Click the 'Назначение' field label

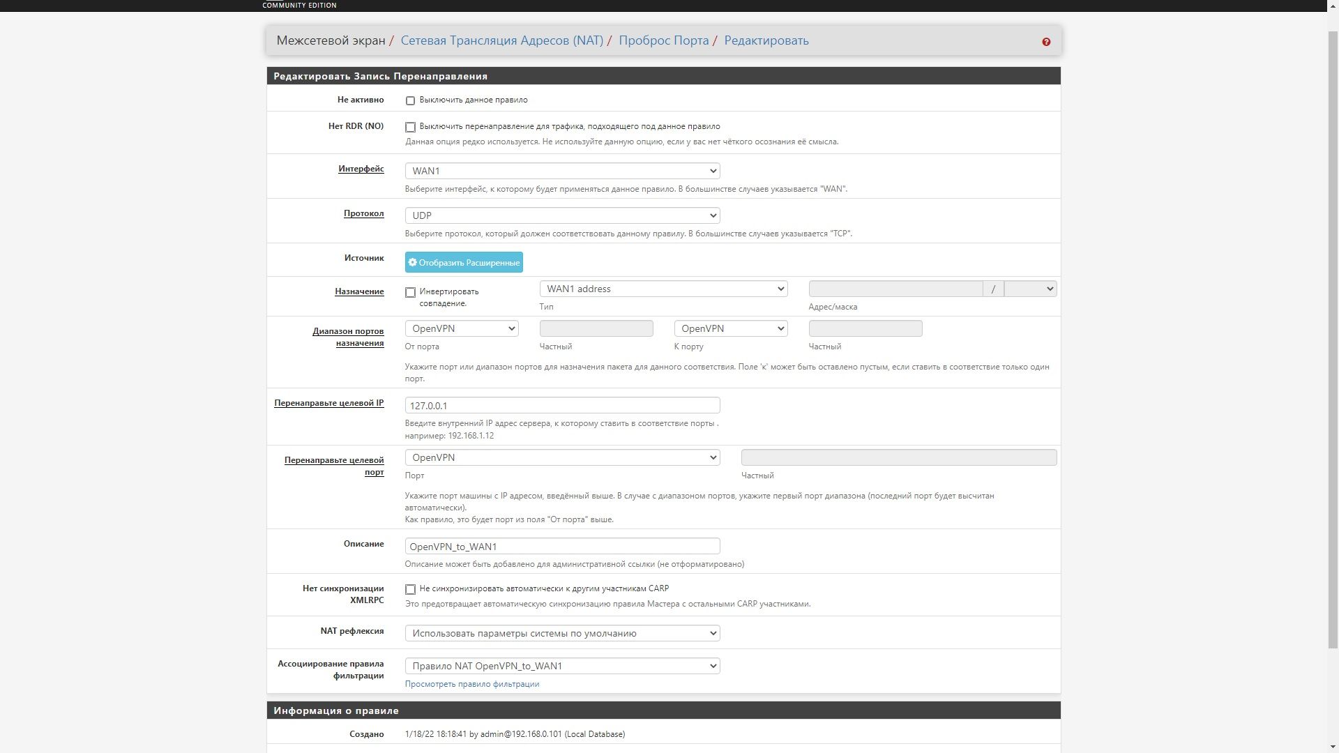coord(359,291)
